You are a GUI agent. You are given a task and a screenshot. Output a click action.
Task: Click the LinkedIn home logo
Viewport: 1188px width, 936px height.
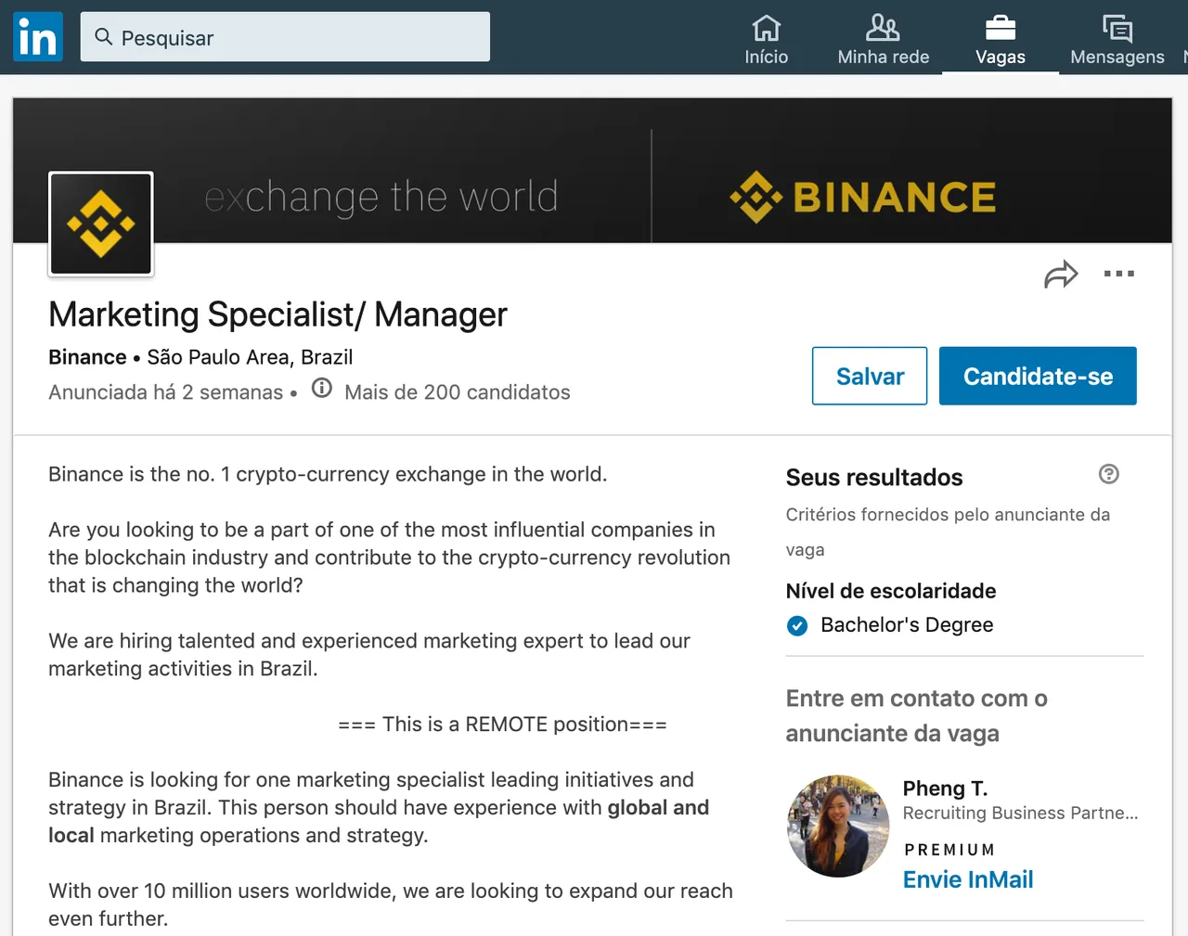(x=36, y=36)
